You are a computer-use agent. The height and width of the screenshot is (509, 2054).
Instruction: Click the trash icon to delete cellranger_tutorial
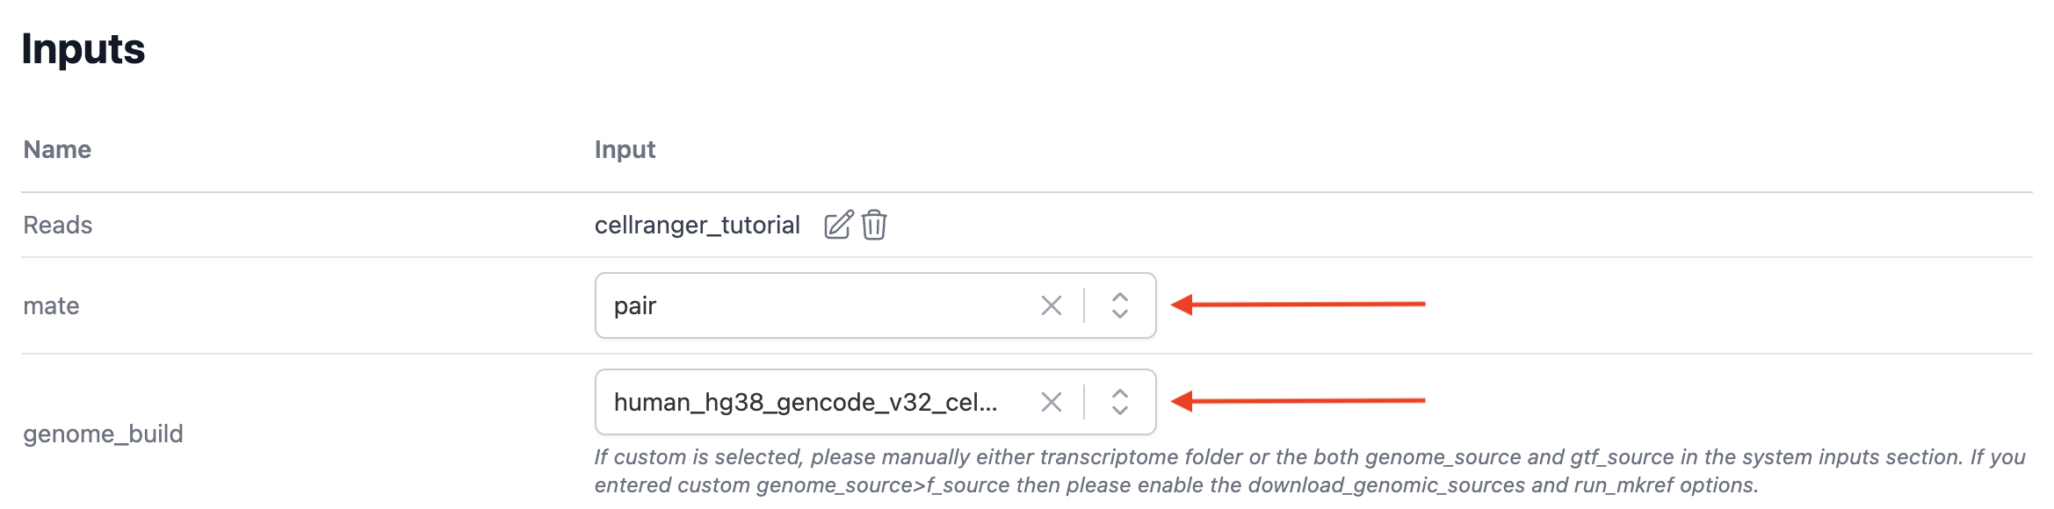pos(873,226)
